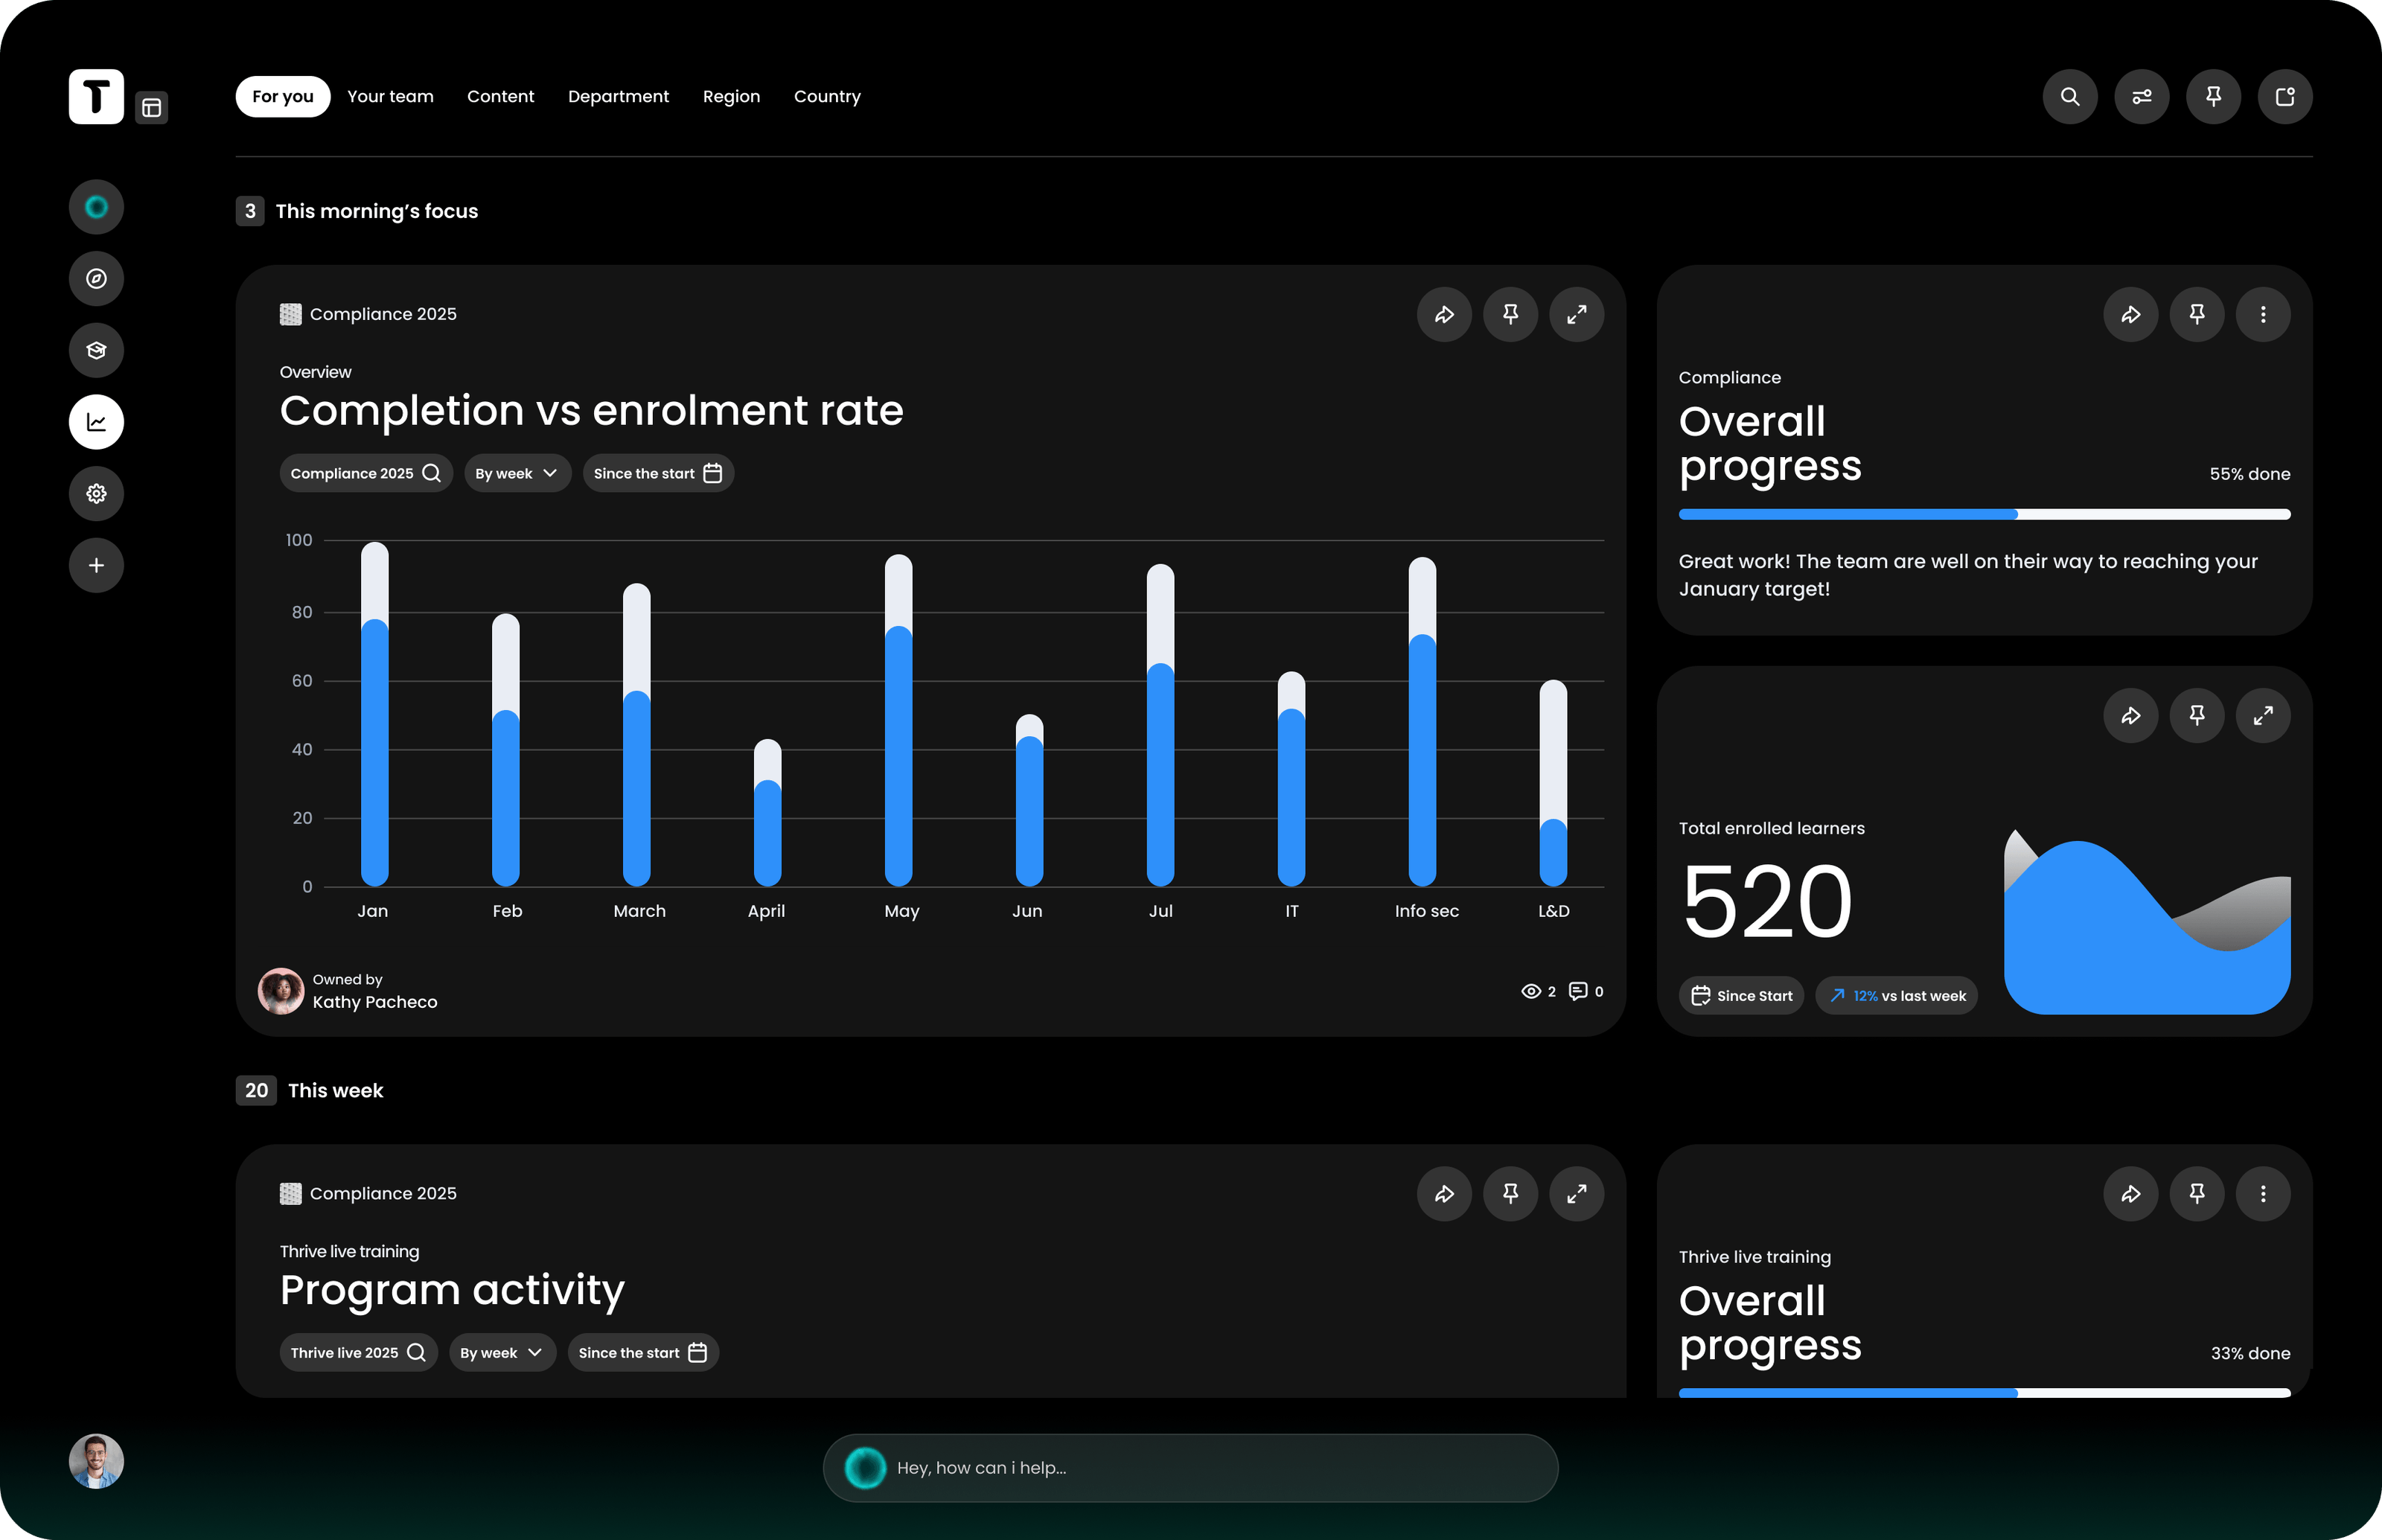Open the compass Explore icon in the sidebar
This screenshot has width=2382, height=1540.
pos(95,278)
